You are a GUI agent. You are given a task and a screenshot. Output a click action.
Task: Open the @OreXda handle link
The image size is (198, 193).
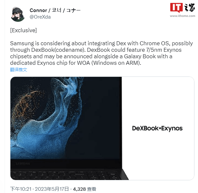coord(40,17)
